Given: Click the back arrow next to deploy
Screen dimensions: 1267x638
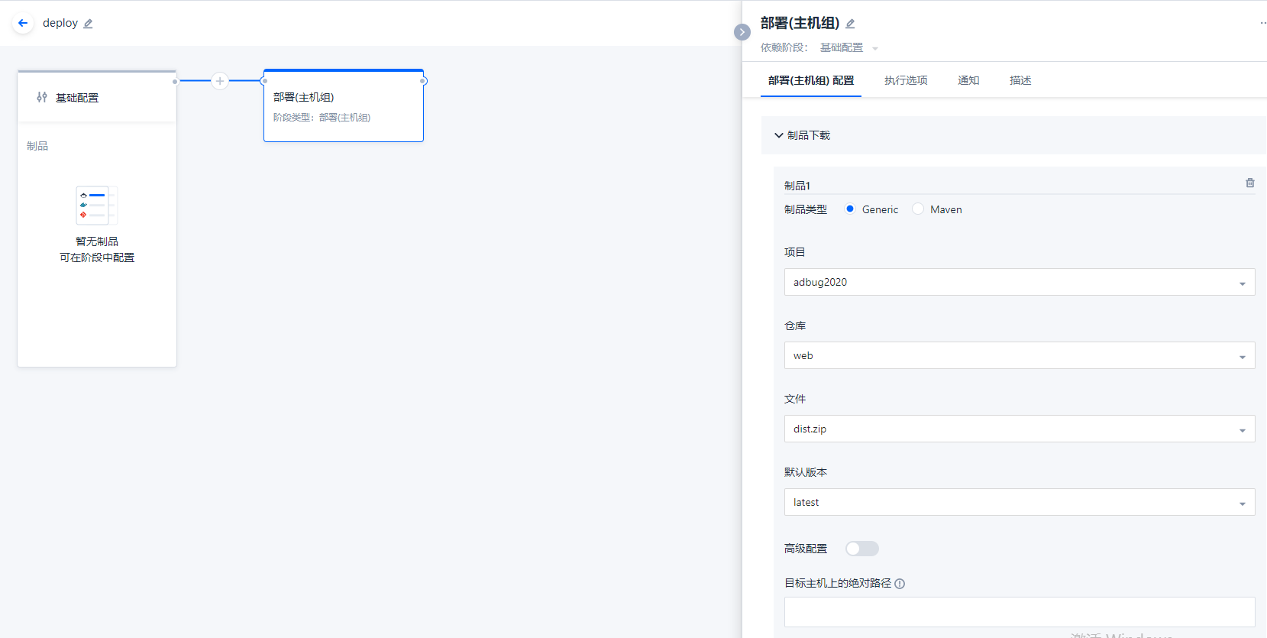Looking at the screenshot, I should (x=23, y=23).
